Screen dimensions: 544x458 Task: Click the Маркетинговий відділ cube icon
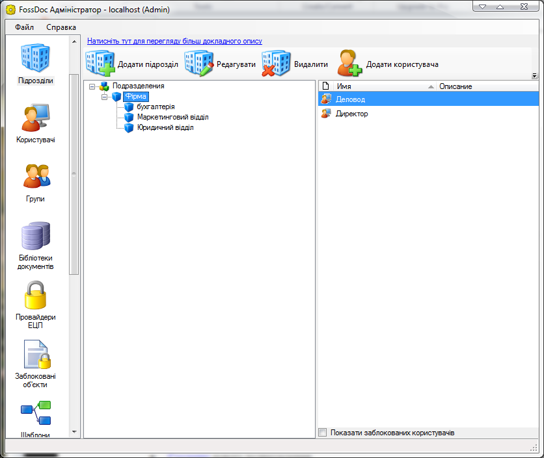[x=129, y=118]
